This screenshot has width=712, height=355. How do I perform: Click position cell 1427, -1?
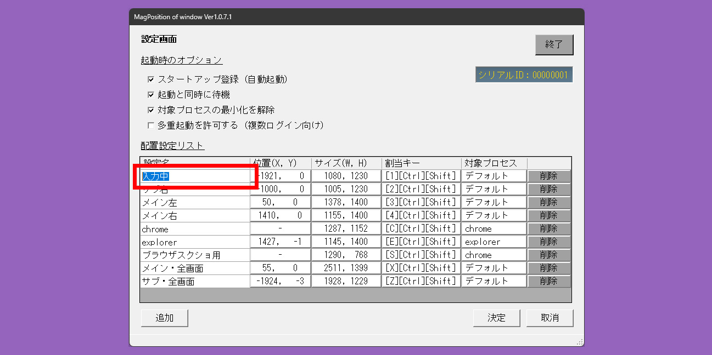click(x=281, y=242)
